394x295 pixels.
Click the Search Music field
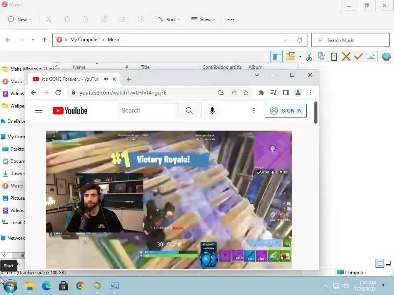coord(350,40)
